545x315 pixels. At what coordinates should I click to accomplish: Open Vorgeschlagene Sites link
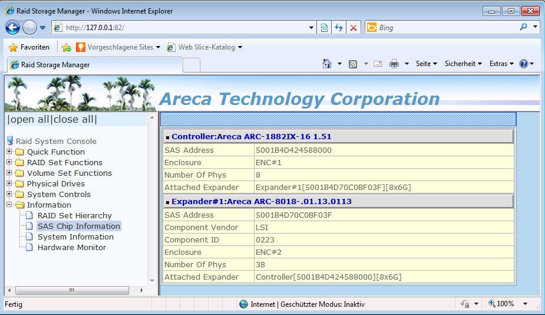click(x=118, y=47)
